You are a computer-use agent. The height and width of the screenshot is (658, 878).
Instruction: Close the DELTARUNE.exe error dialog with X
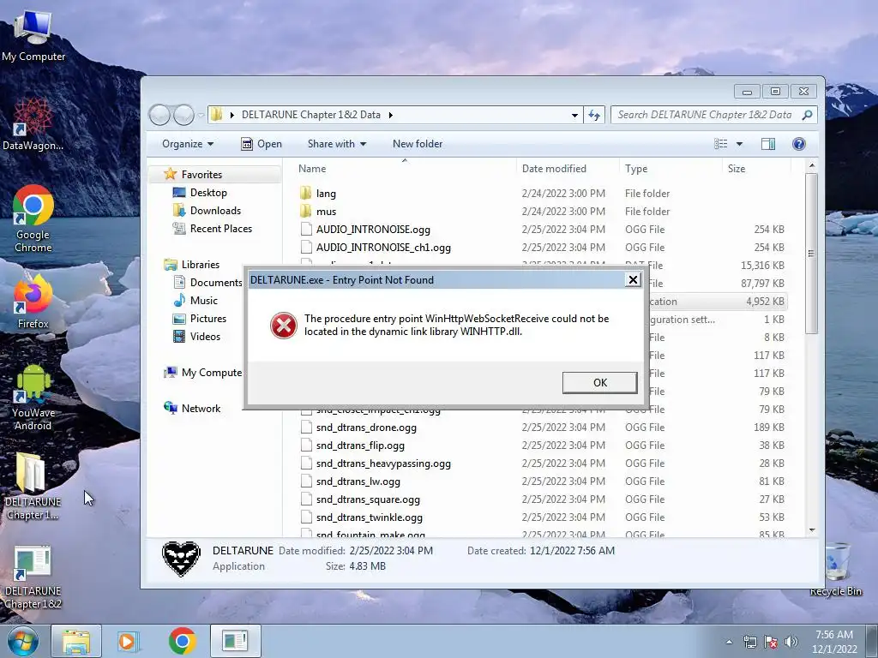pyautogui.click(x=633, y=280)
